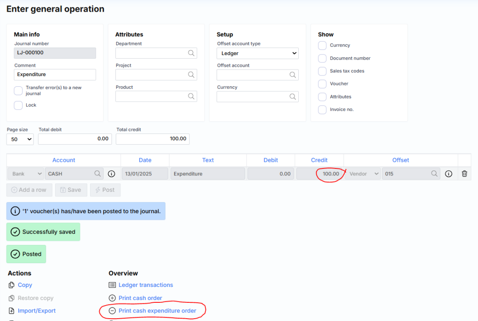
Task: Click the Comment input field
Action: [x=55, y=75]
